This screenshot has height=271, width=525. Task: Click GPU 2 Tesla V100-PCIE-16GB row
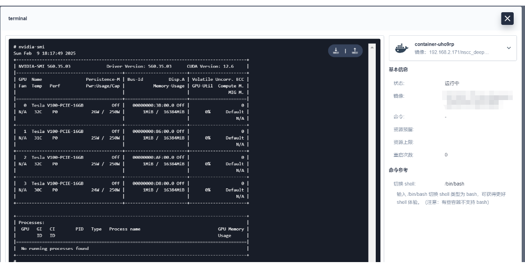(131, 157)
